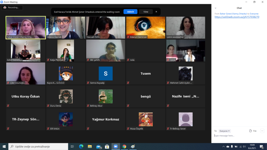Open chat more options ellipsis
This screenshot has width=267, height=150.
coord(262,131)
